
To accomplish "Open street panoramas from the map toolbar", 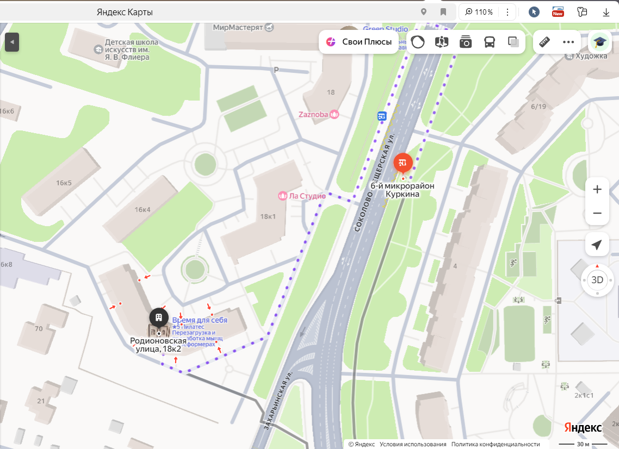I will pyautogui.click(x=441, y=42).
